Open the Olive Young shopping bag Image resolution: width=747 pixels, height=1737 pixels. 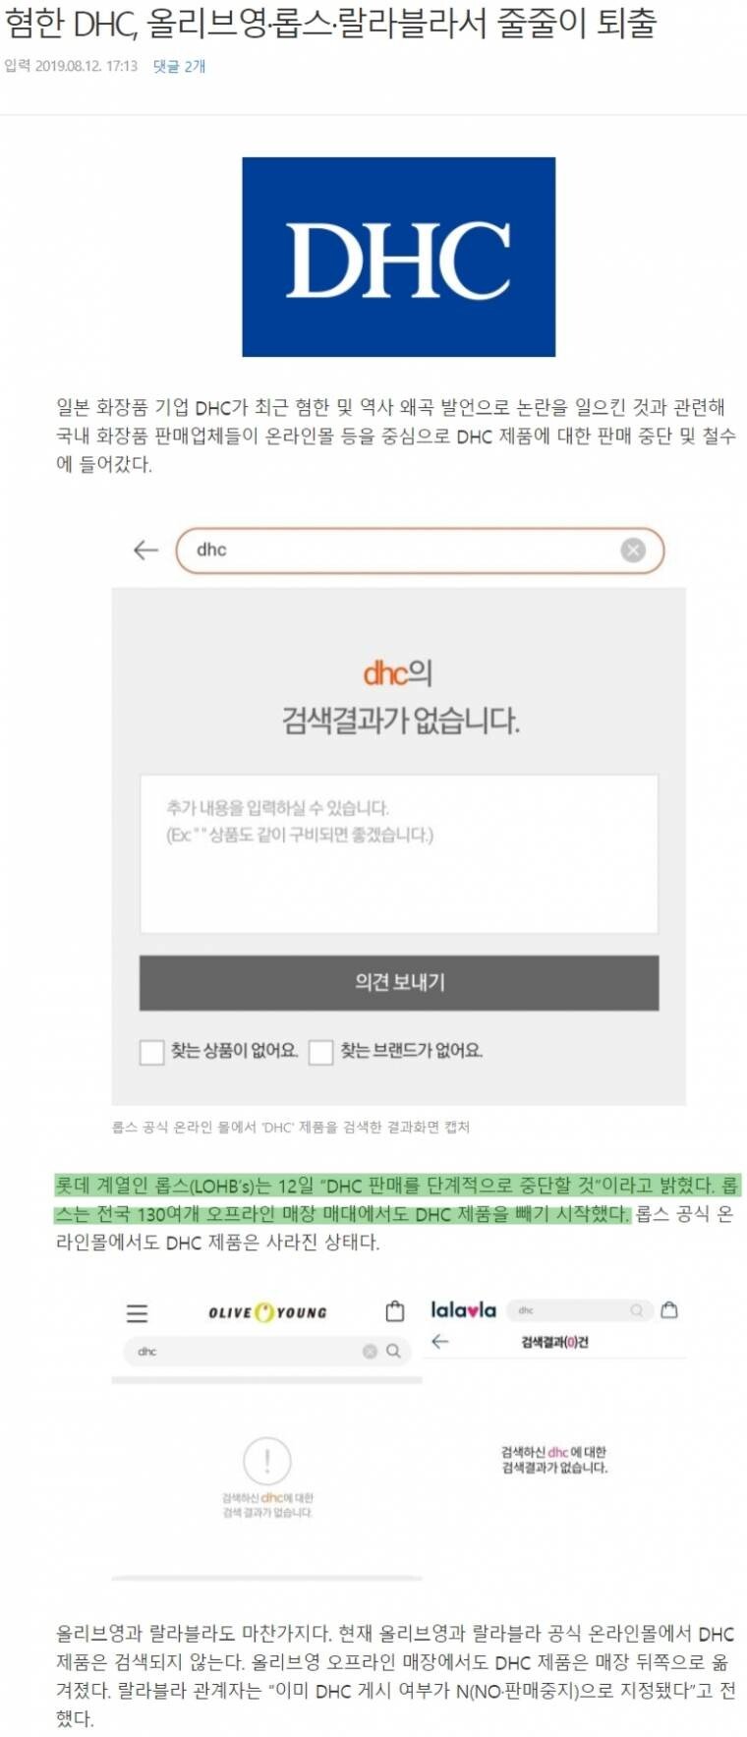[395, 1310]
